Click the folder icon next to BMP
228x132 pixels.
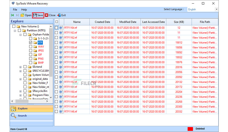pyautogui.click(x=35, y=63)
